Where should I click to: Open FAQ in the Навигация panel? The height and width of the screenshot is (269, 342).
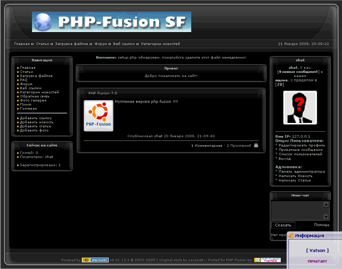(24, 80)
